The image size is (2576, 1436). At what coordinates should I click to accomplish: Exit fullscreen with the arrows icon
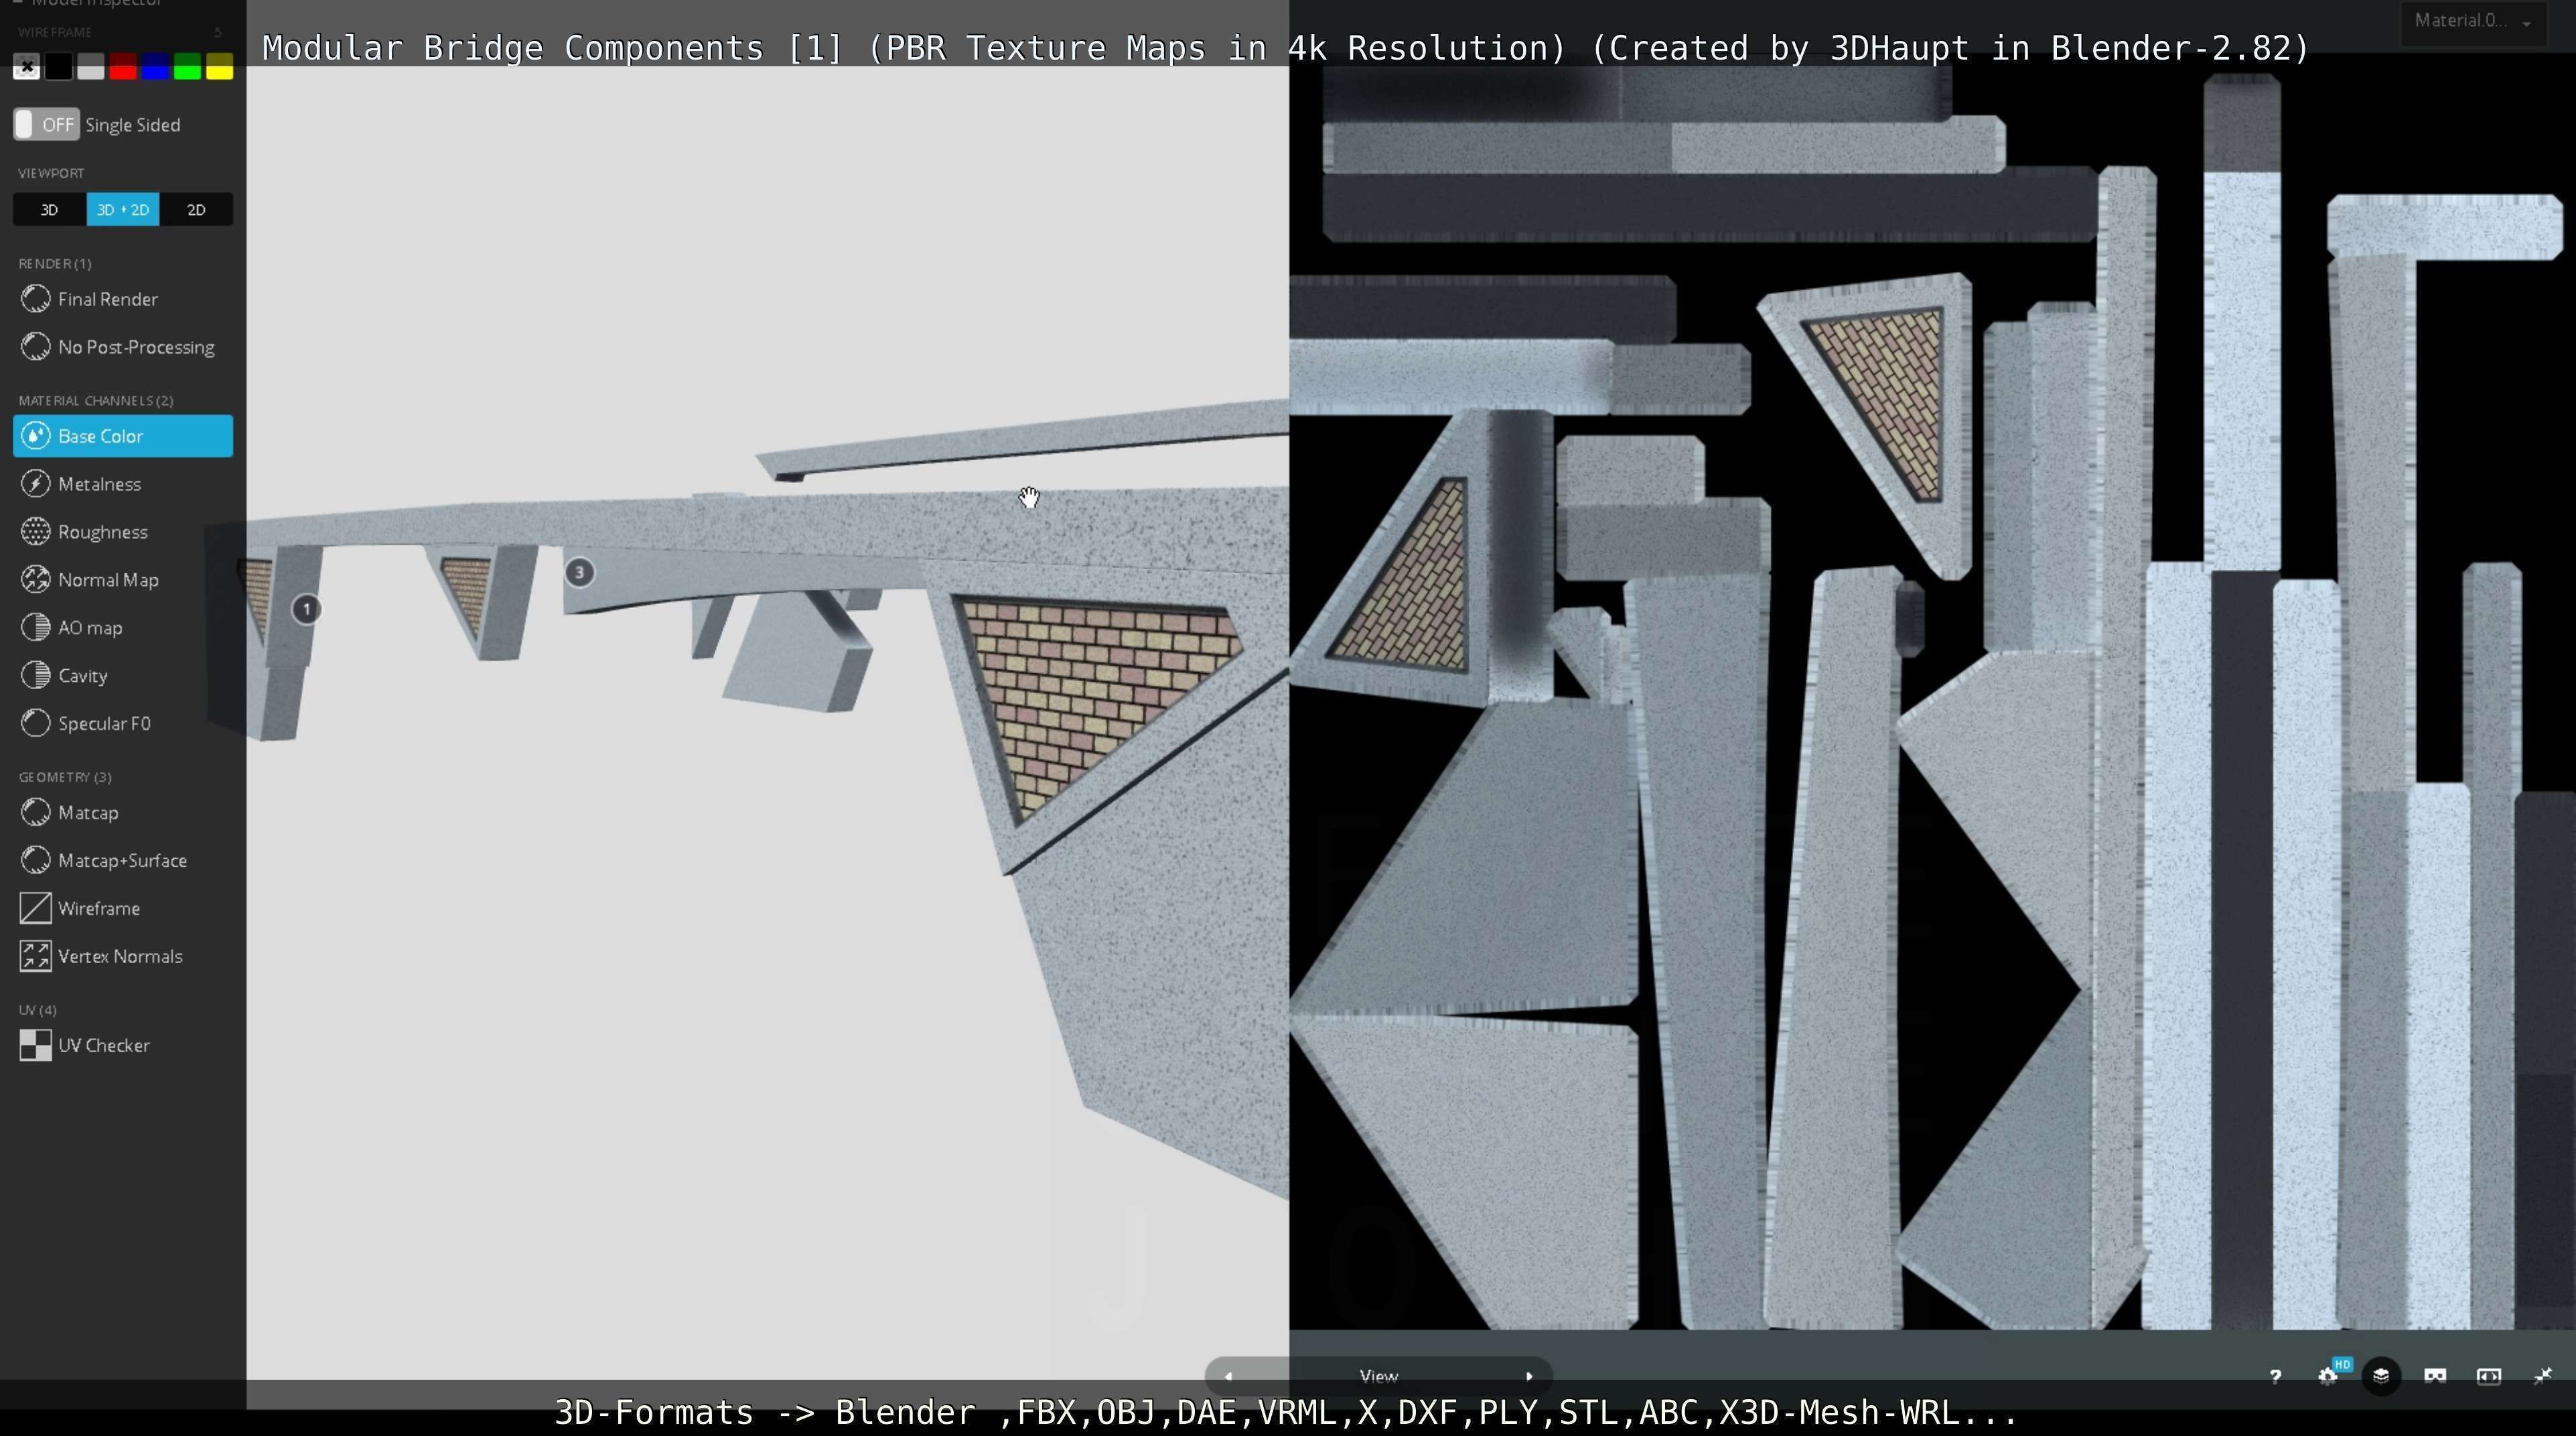coord(2543,1377)
